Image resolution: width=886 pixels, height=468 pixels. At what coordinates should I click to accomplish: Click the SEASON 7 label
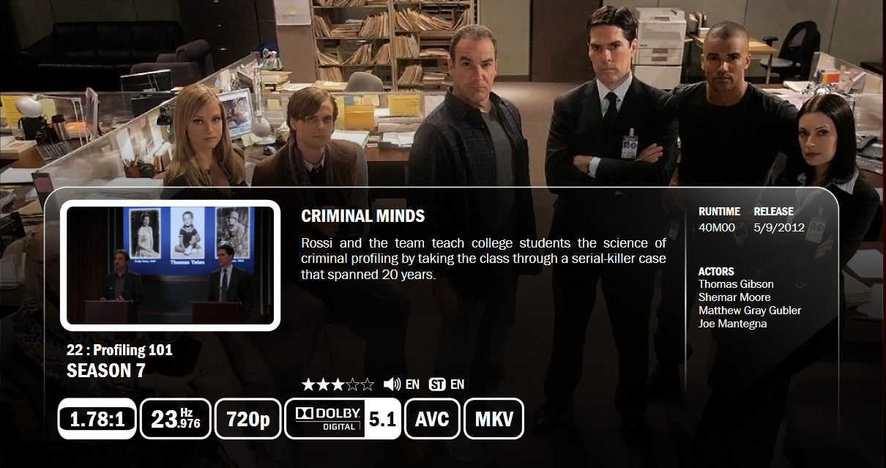(x=106, y=371)
